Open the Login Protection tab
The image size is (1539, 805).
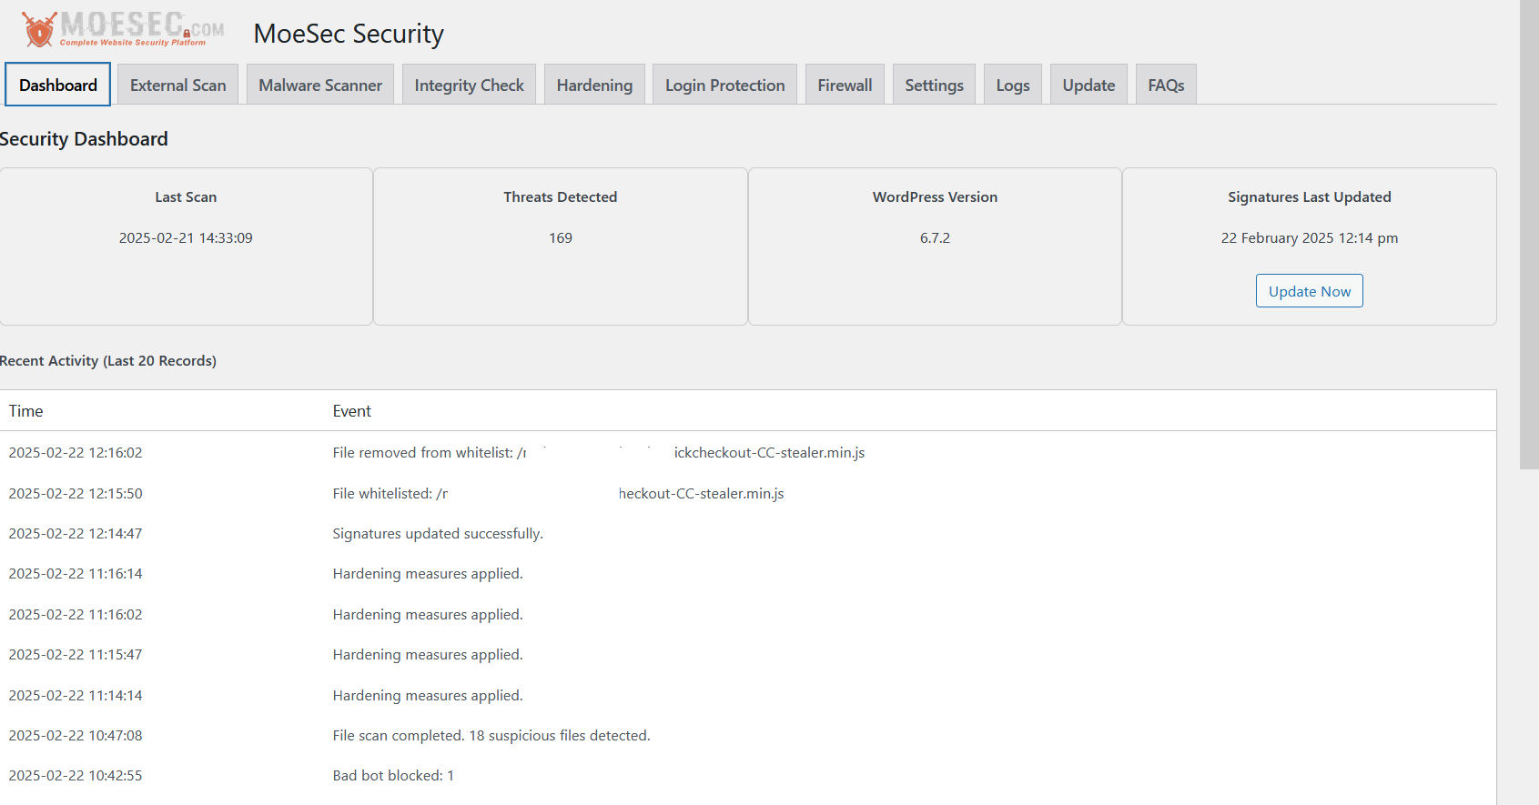(x=724, y=85)
